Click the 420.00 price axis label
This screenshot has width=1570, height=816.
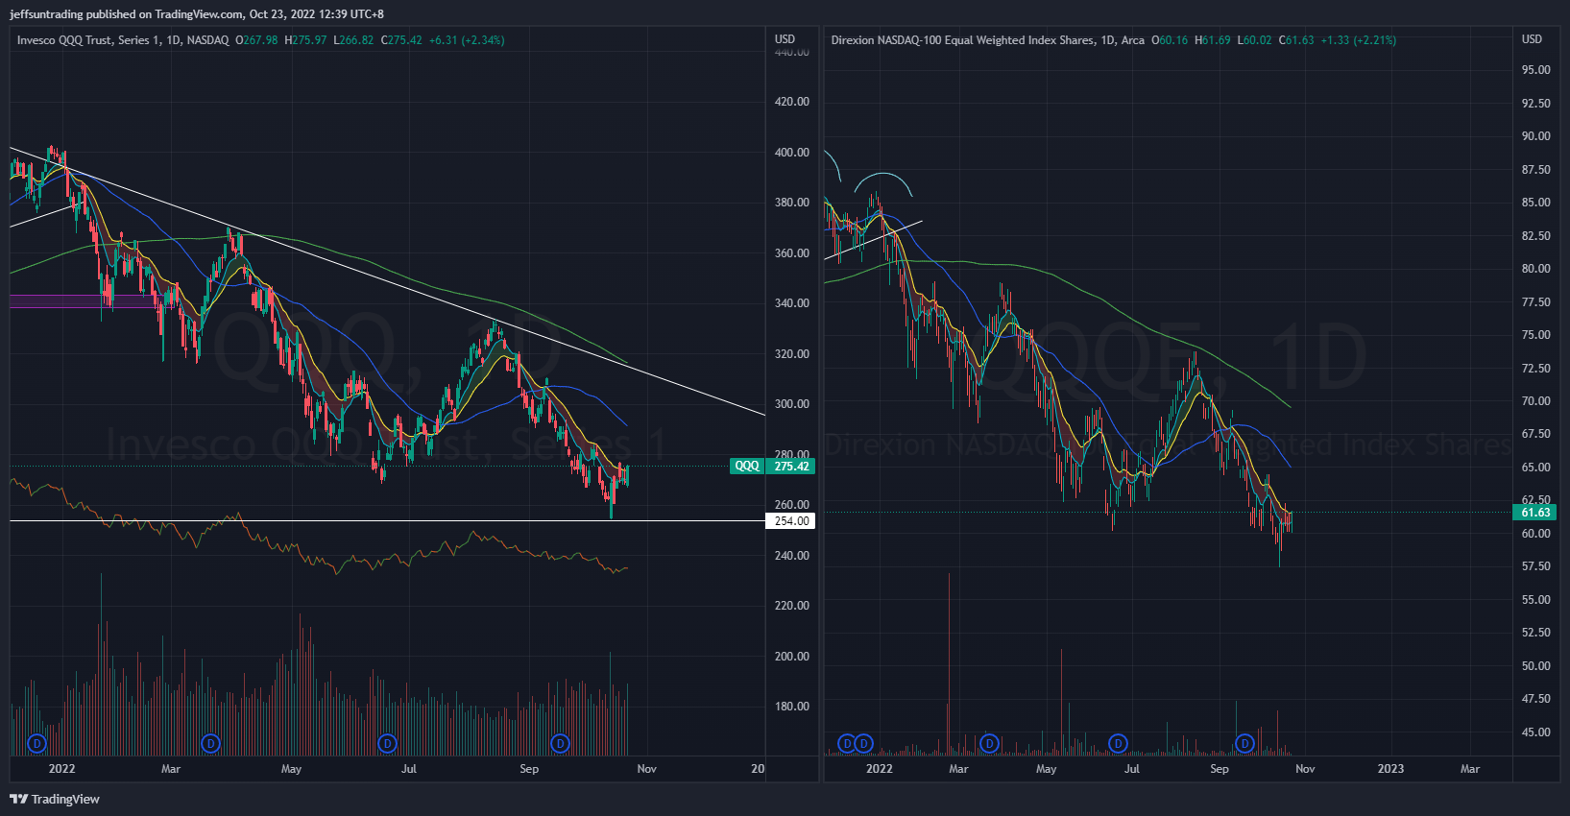coord(792,102)
